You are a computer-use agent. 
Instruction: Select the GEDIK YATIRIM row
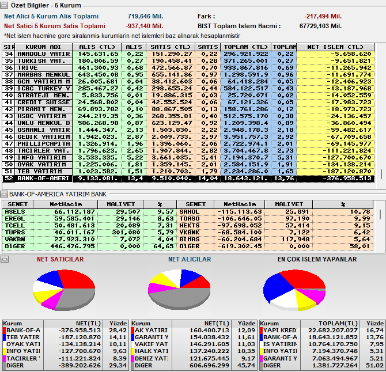pyautogui.click(x=188, y=137)
